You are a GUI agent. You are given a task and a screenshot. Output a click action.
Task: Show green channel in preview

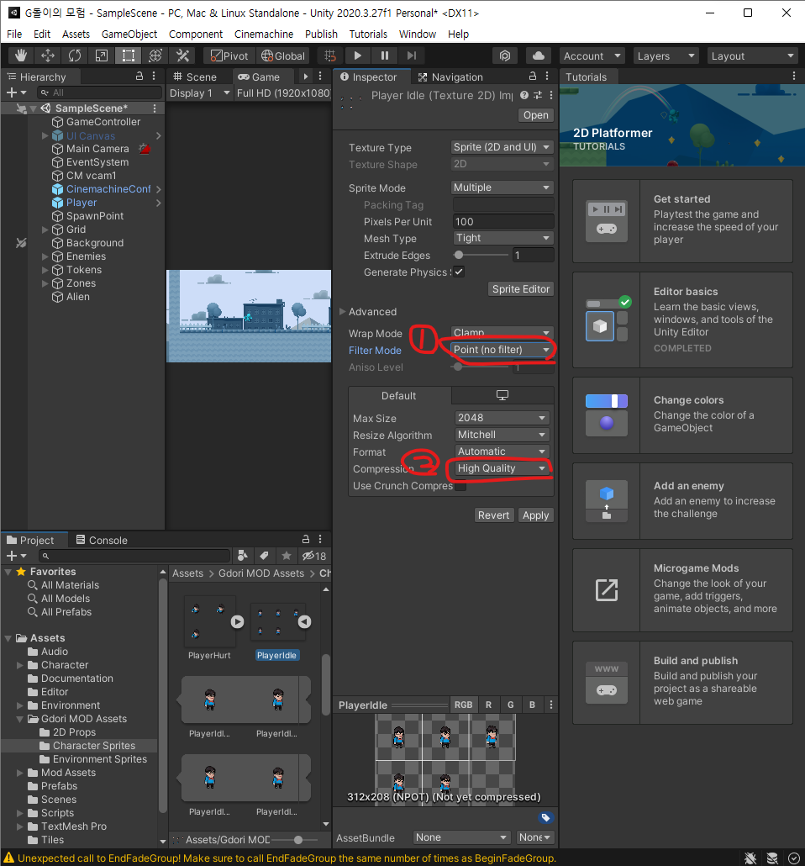(510, 705)
